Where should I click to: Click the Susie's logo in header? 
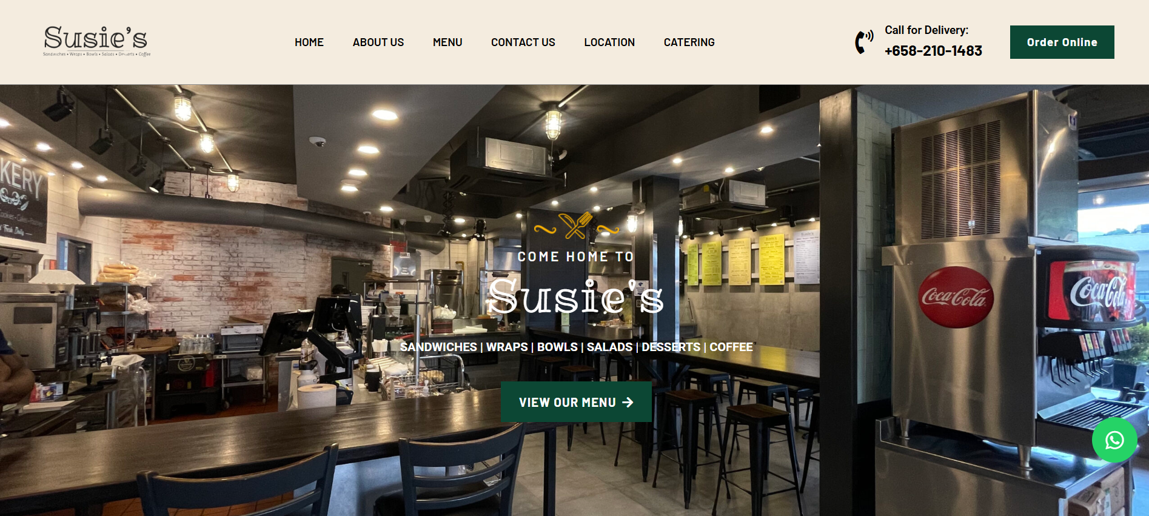[96, 41]
